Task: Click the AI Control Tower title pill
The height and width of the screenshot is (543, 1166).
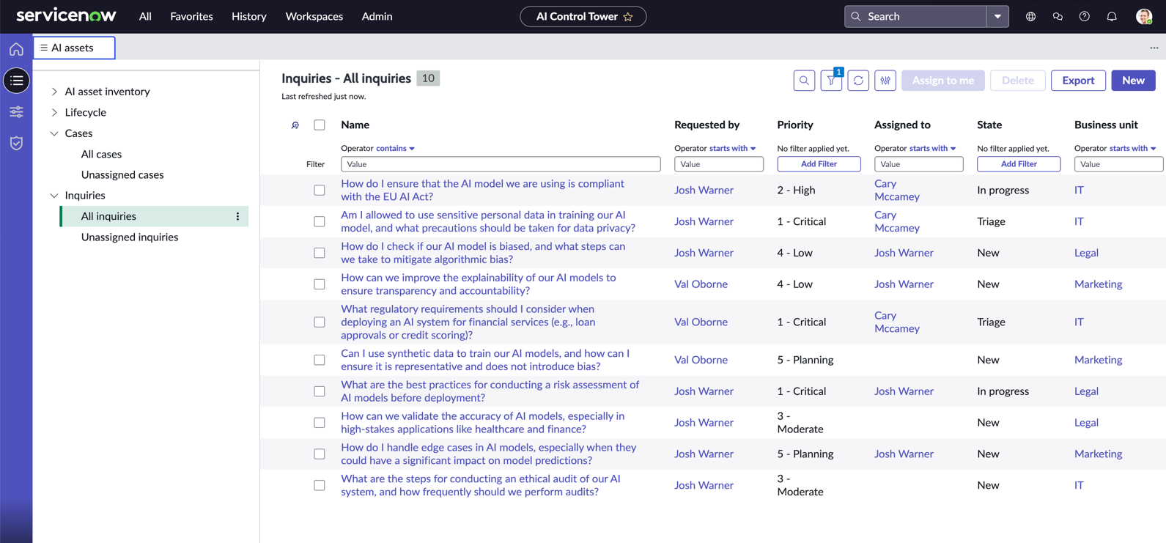Action: click(x=583, y=16)
